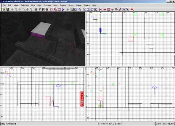Click the Save map floppy icon
175x126 pixels.
coord(8,9)
